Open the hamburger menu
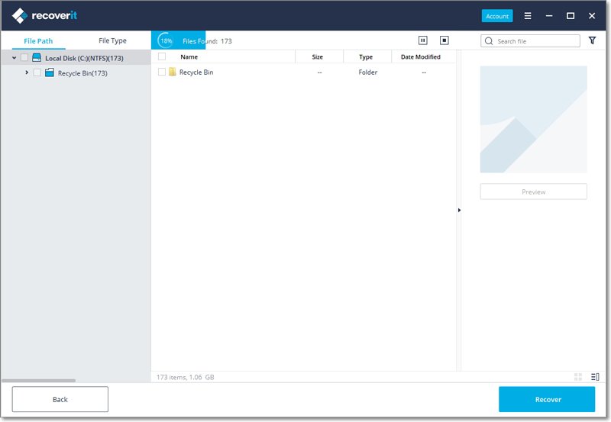The height and width of the screenshot is (422, 611). pos(528,16)
